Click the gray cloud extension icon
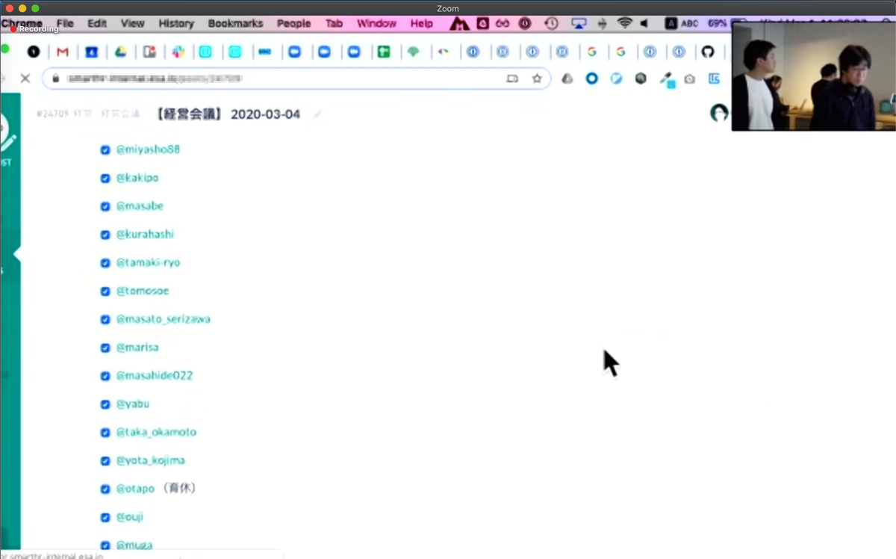This screenshot has width=896, height=559. pos(567,78)
